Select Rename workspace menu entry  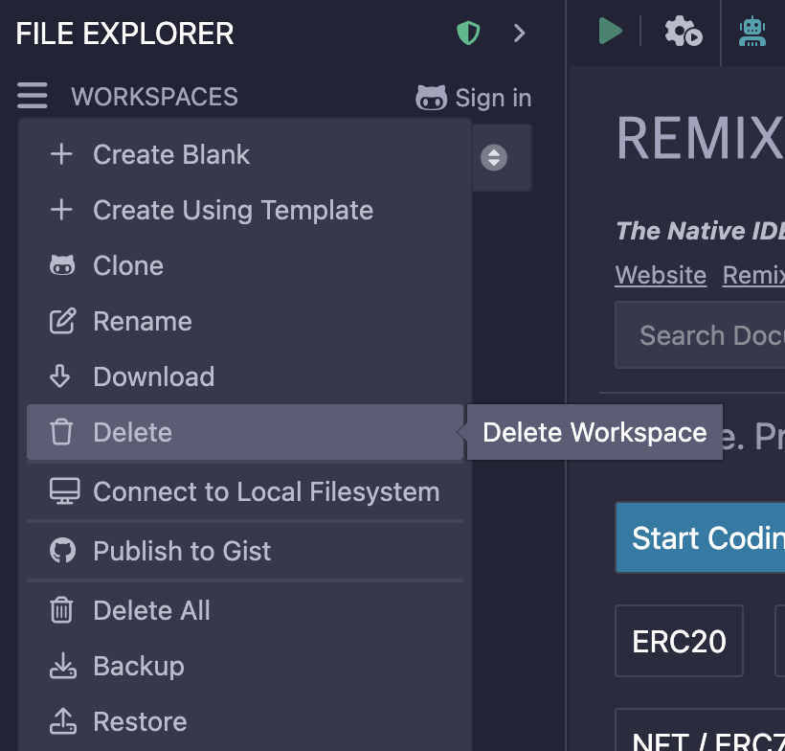(245, 321)
